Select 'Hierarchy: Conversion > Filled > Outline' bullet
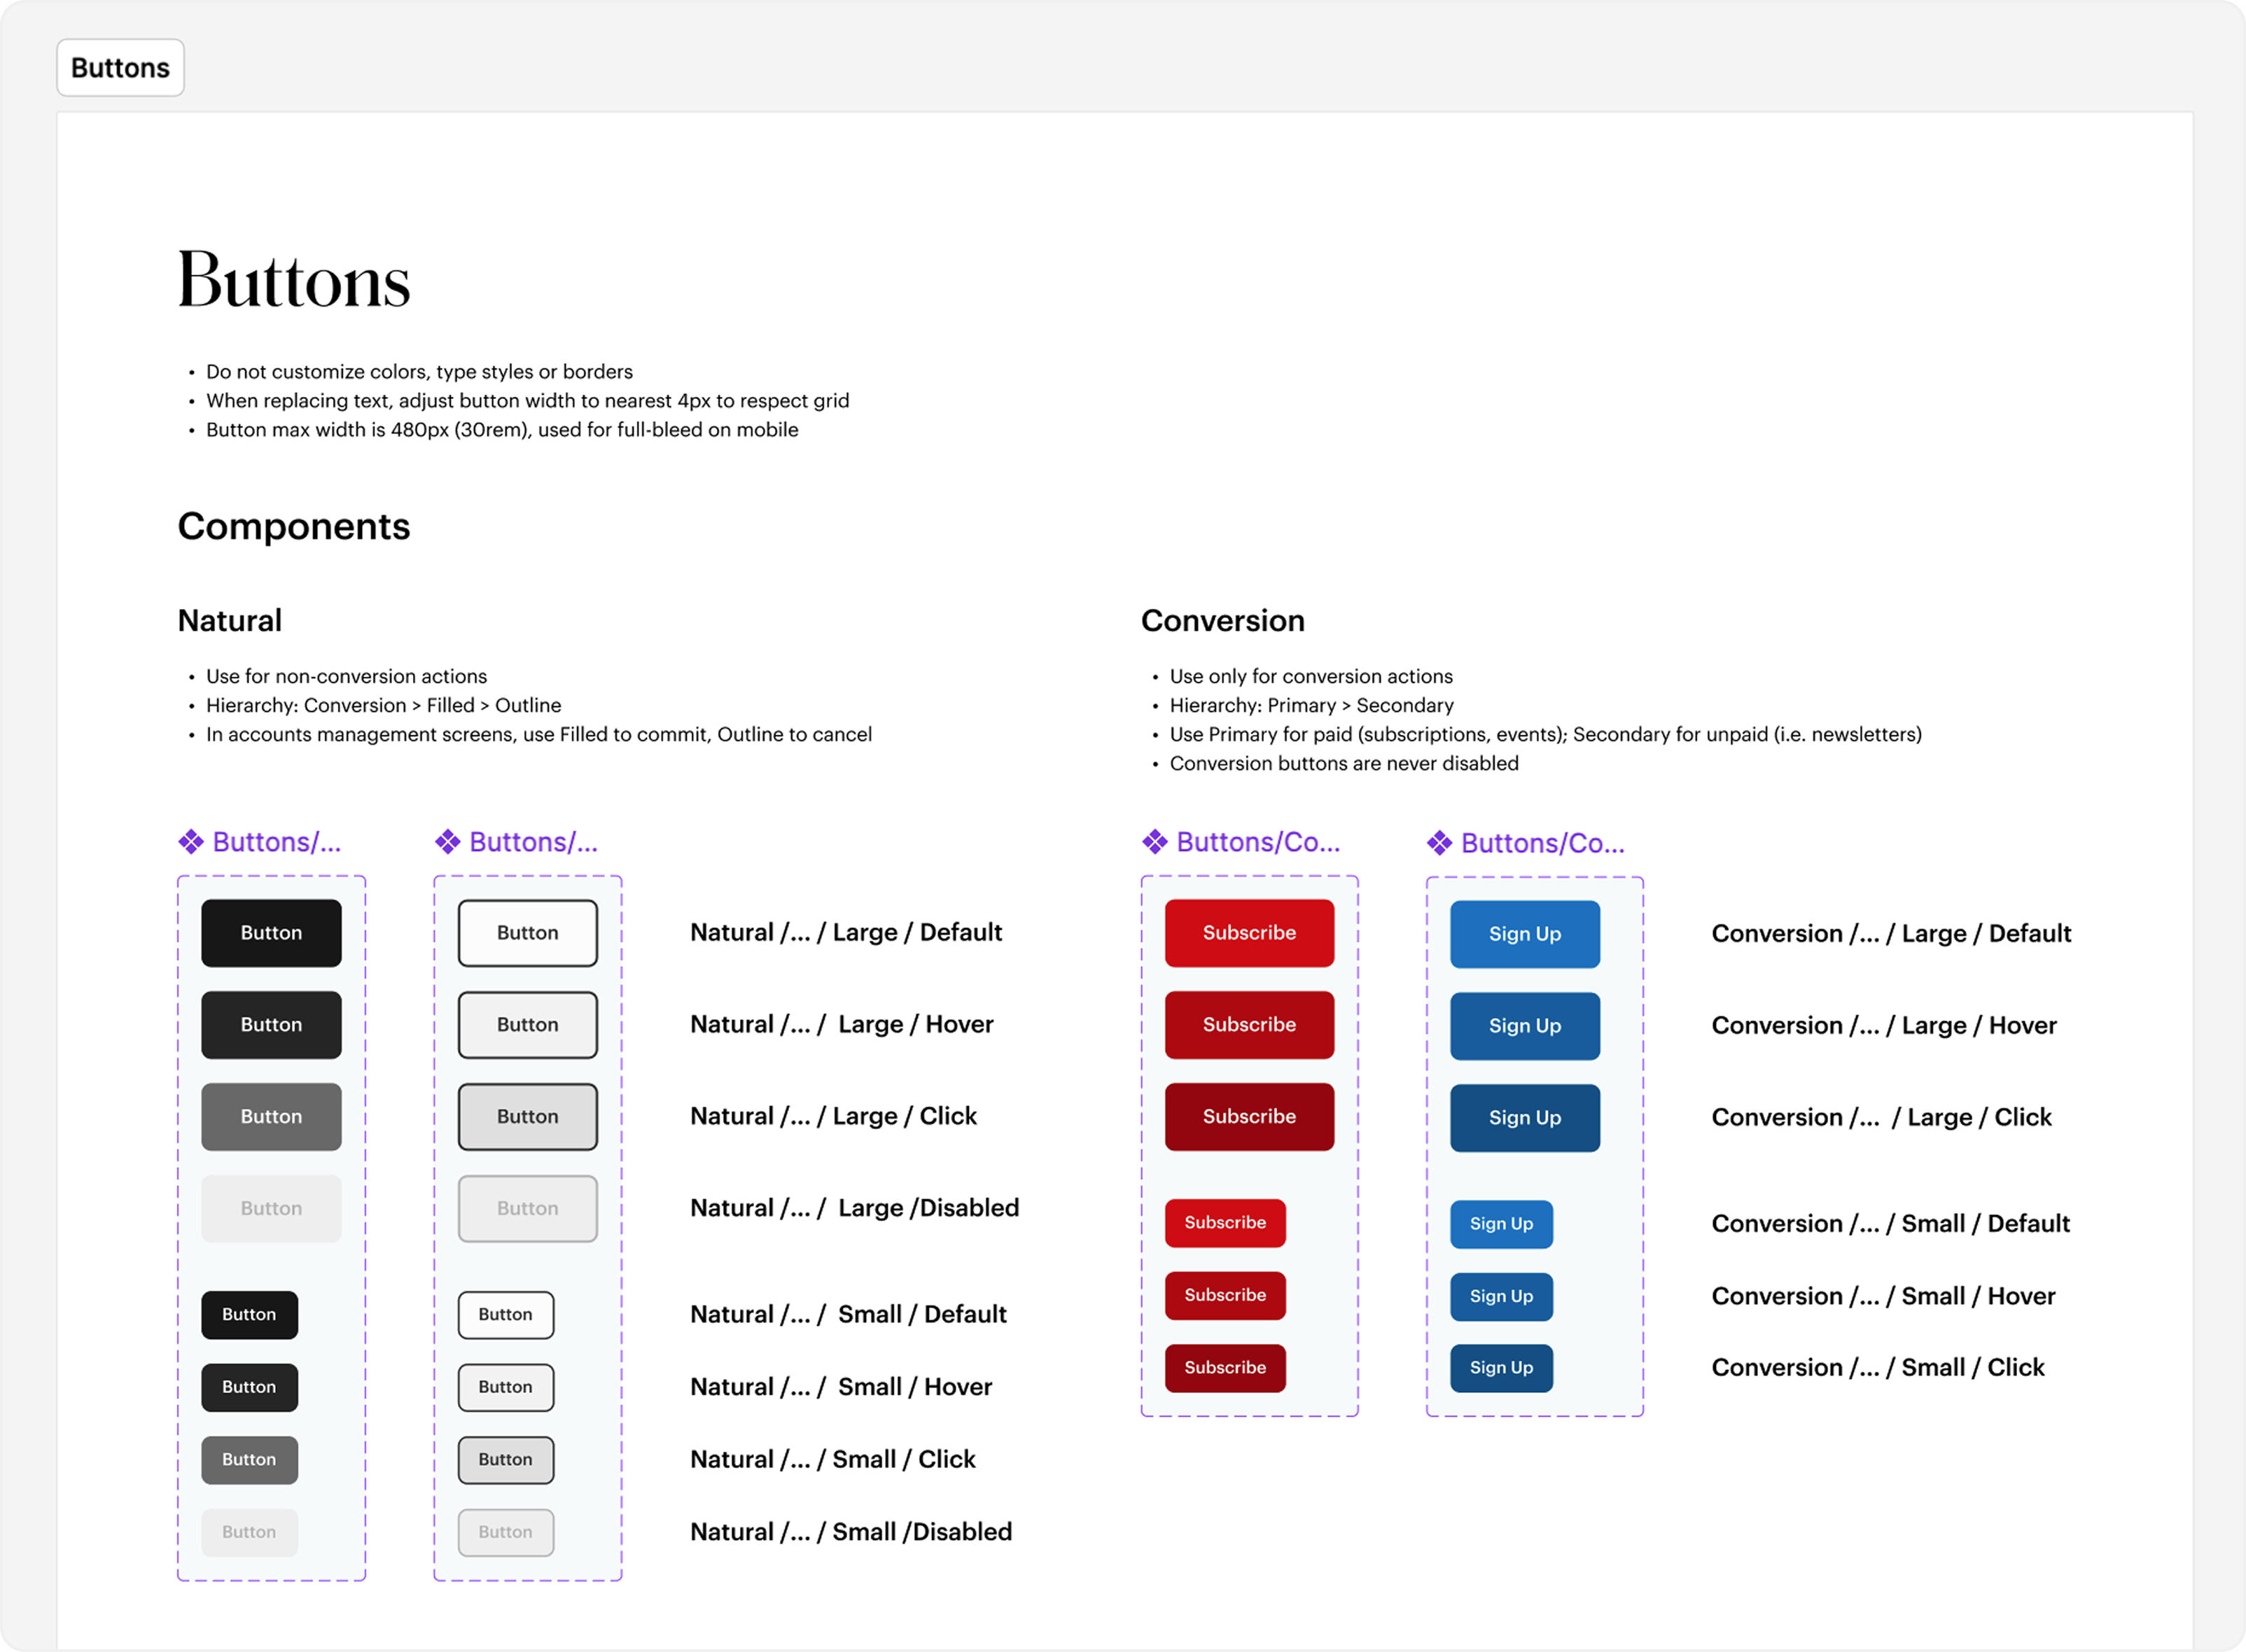The height and width of the screenshot is (1652, 2246). 384,706
